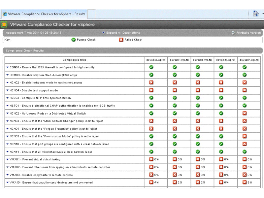Click the devesx7.wp.fsi column header
Image resolution: width=264 pixels, height=198 pixels.
pos(249,60)
